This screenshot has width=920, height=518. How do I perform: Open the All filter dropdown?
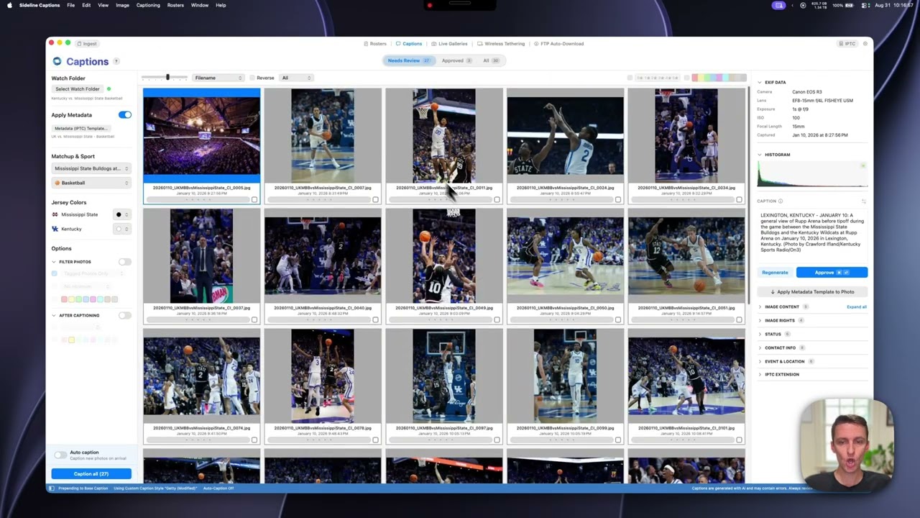point(296,78)
